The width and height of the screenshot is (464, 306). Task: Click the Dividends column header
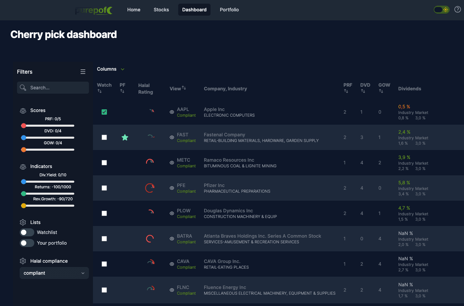click(410, 89)
